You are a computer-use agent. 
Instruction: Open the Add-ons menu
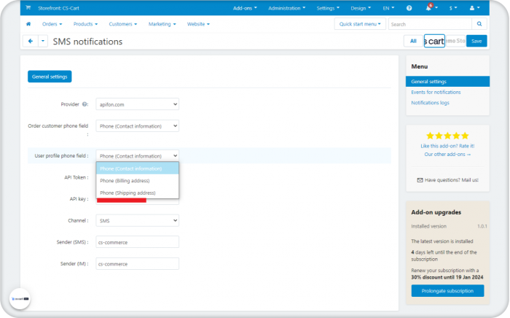245,8
